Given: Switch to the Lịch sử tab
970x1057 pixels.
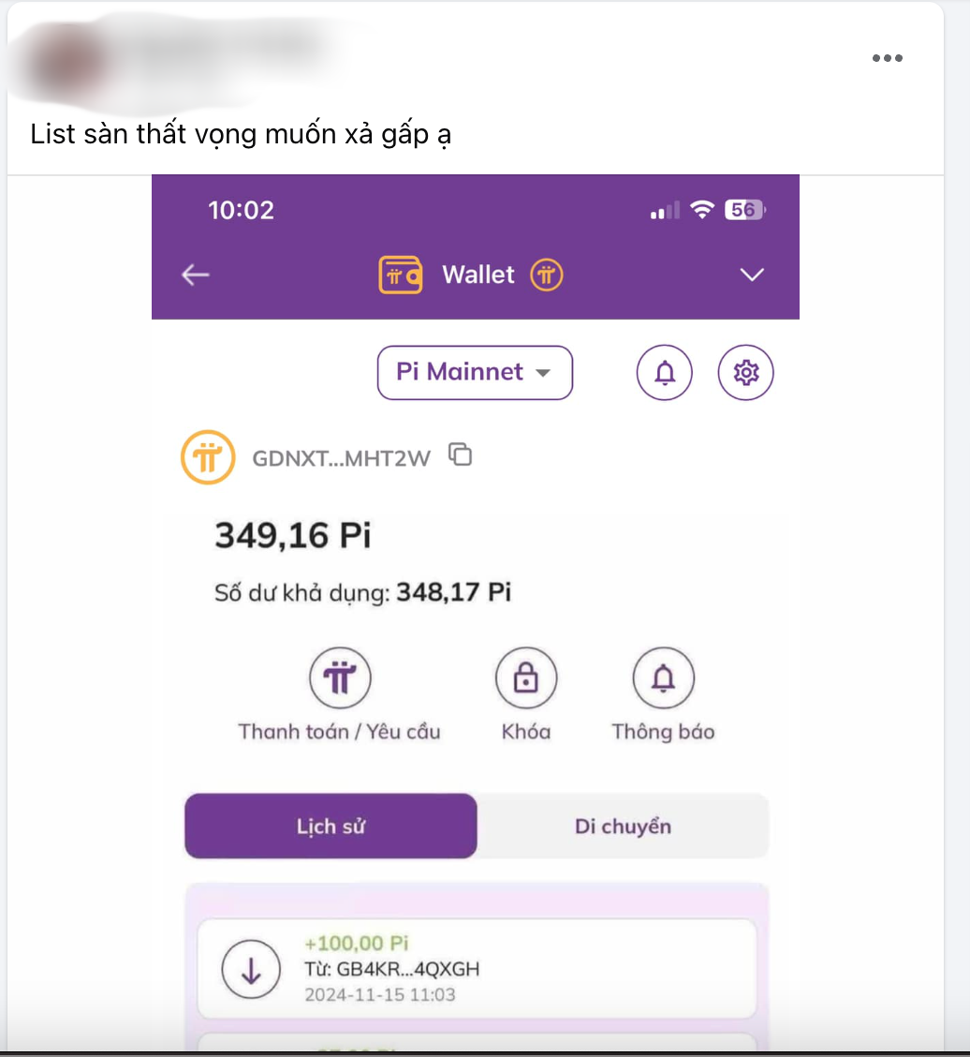Looking at the screenshot, I should (x=331, y=826).
